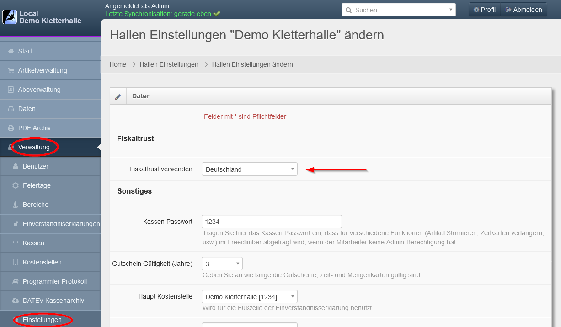The image size is (561, 327).
Task: Click the Profil button
Action: pyautogui.click(x=485, y=10)
